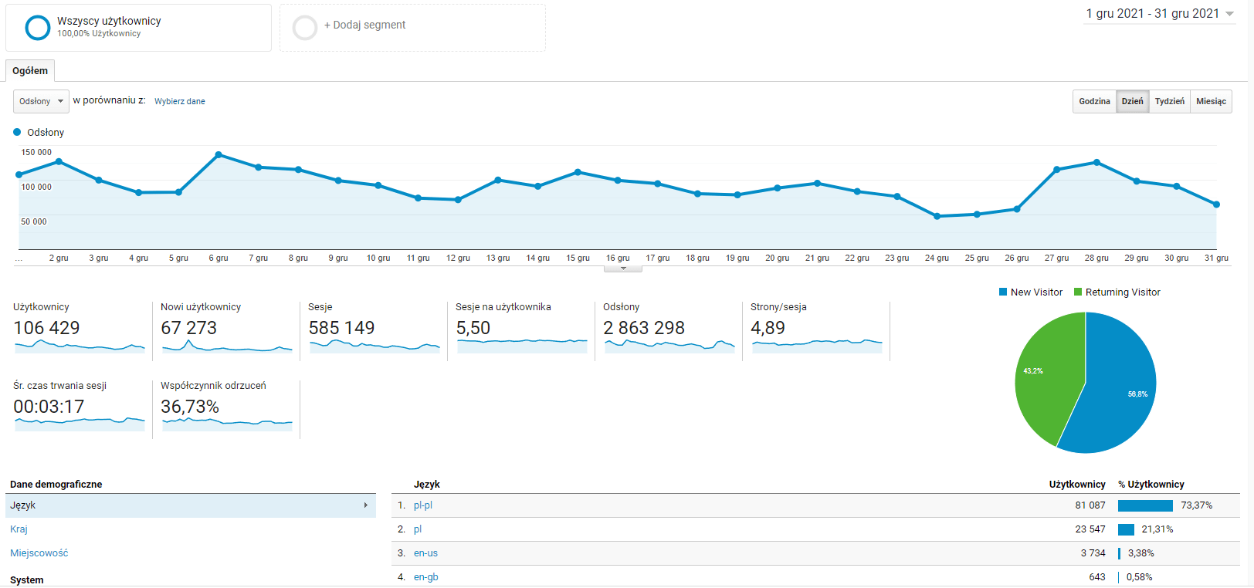Click the 6 gru data point peak on the chart

[x=219, y=155]
